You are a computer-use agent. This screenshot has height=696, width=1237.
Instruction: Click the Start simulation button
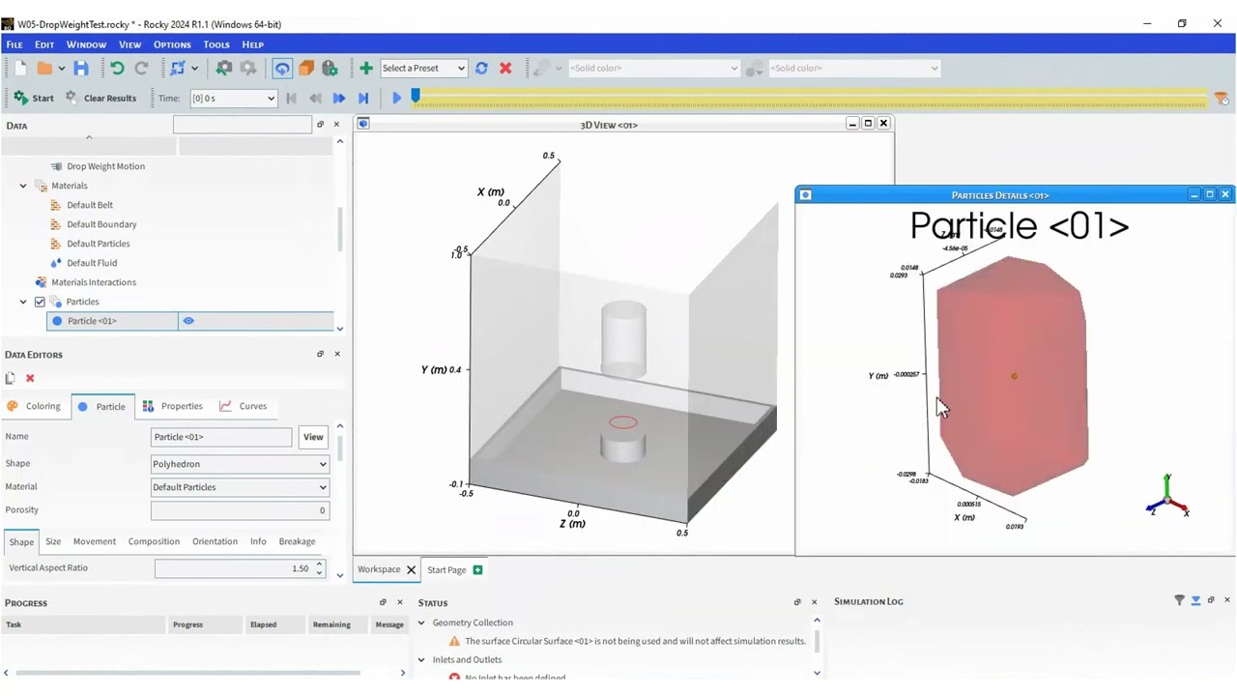[34, 98]
